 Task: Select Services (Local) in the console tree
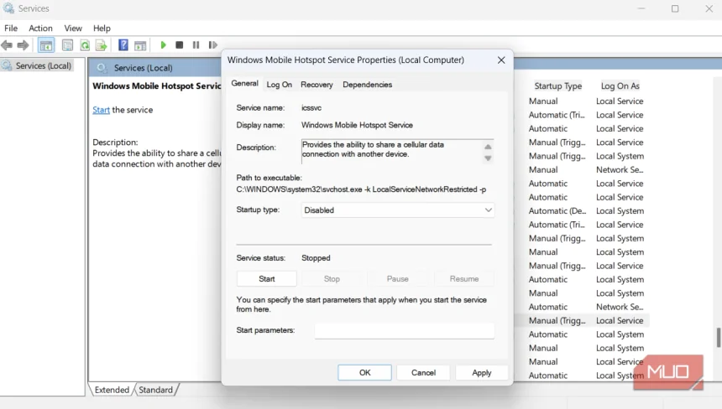tap(43, 65)
